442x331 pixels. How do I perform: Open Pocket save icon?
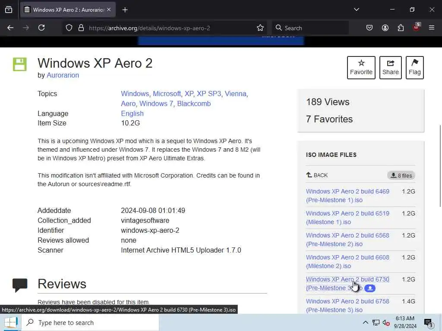point(369,28)
